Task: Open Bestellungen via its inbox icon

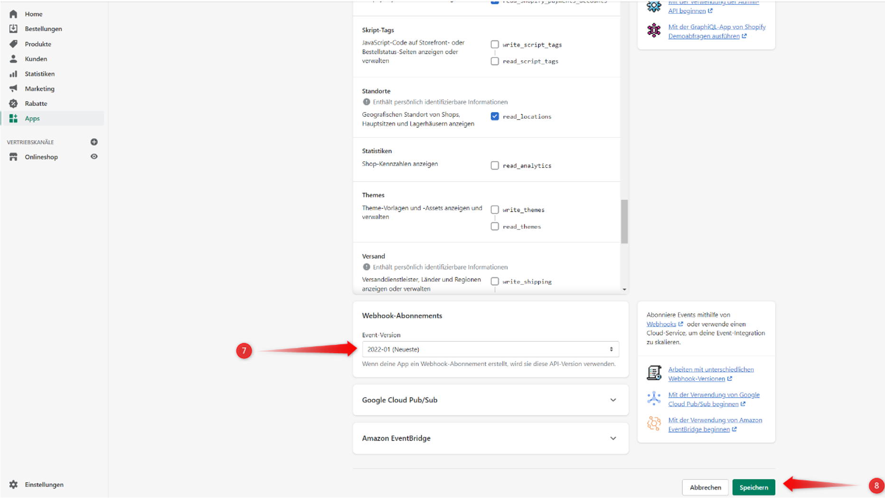Action: pos(13,29)
